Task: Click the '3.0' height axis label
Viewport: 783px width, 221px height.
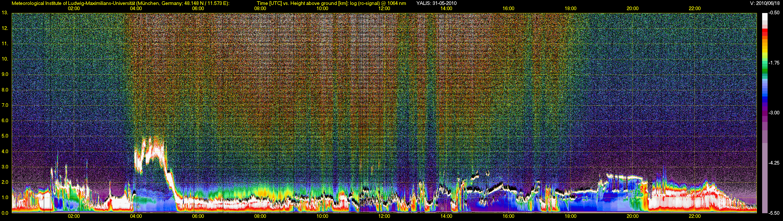Action: pos(5,167)
